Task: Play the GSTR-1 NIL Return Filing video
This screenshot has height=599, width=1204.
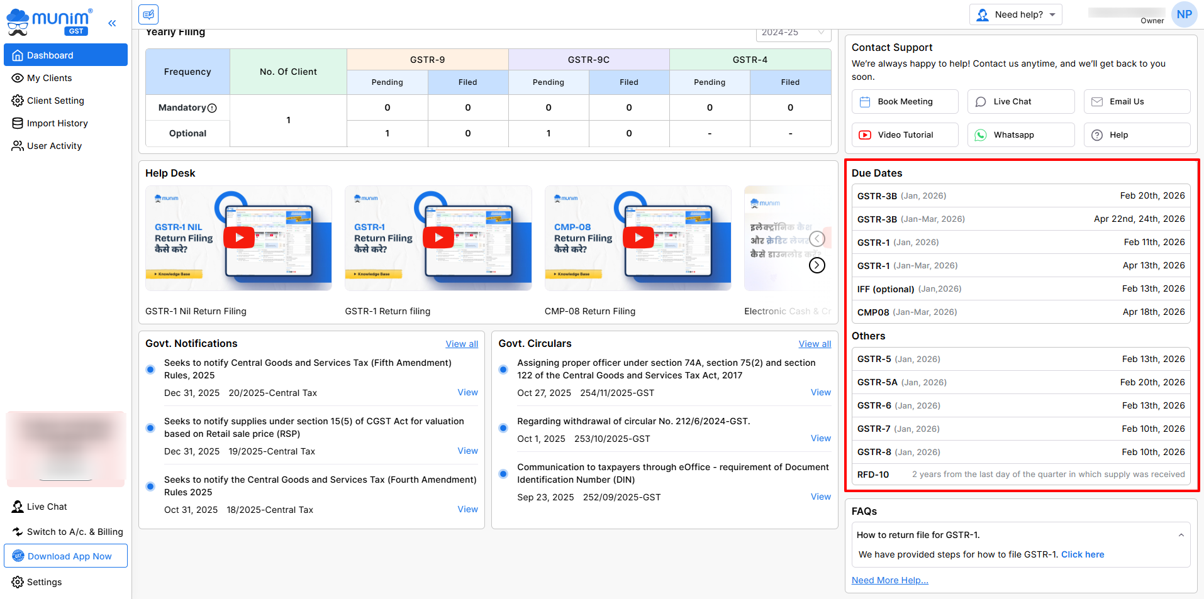Action: click(239, 238)
